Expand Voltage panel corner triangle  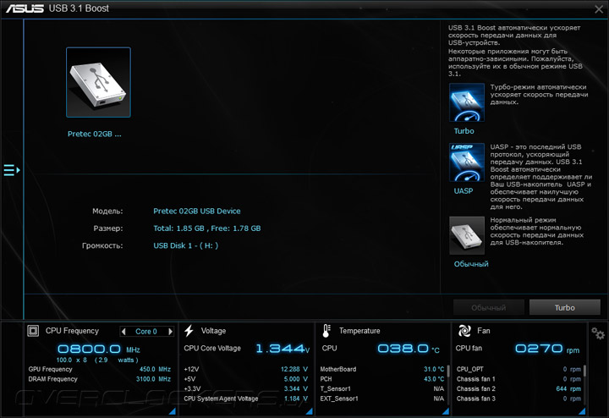coord(310,411)
